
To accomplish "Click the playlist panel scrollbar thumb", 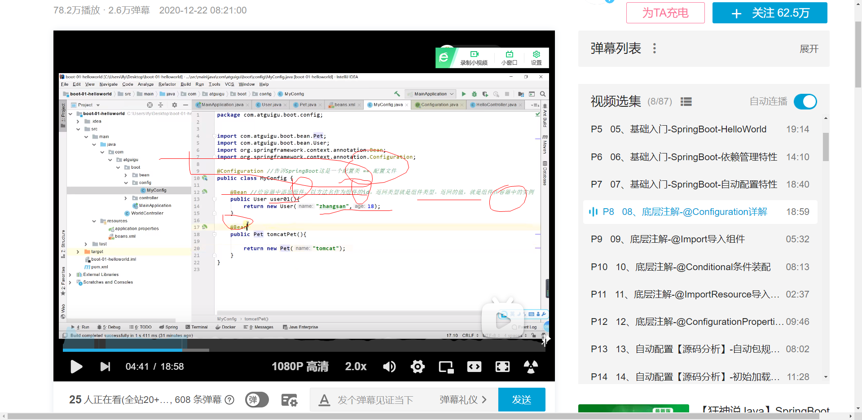I will pyautogui.click(x=826, y=146).
